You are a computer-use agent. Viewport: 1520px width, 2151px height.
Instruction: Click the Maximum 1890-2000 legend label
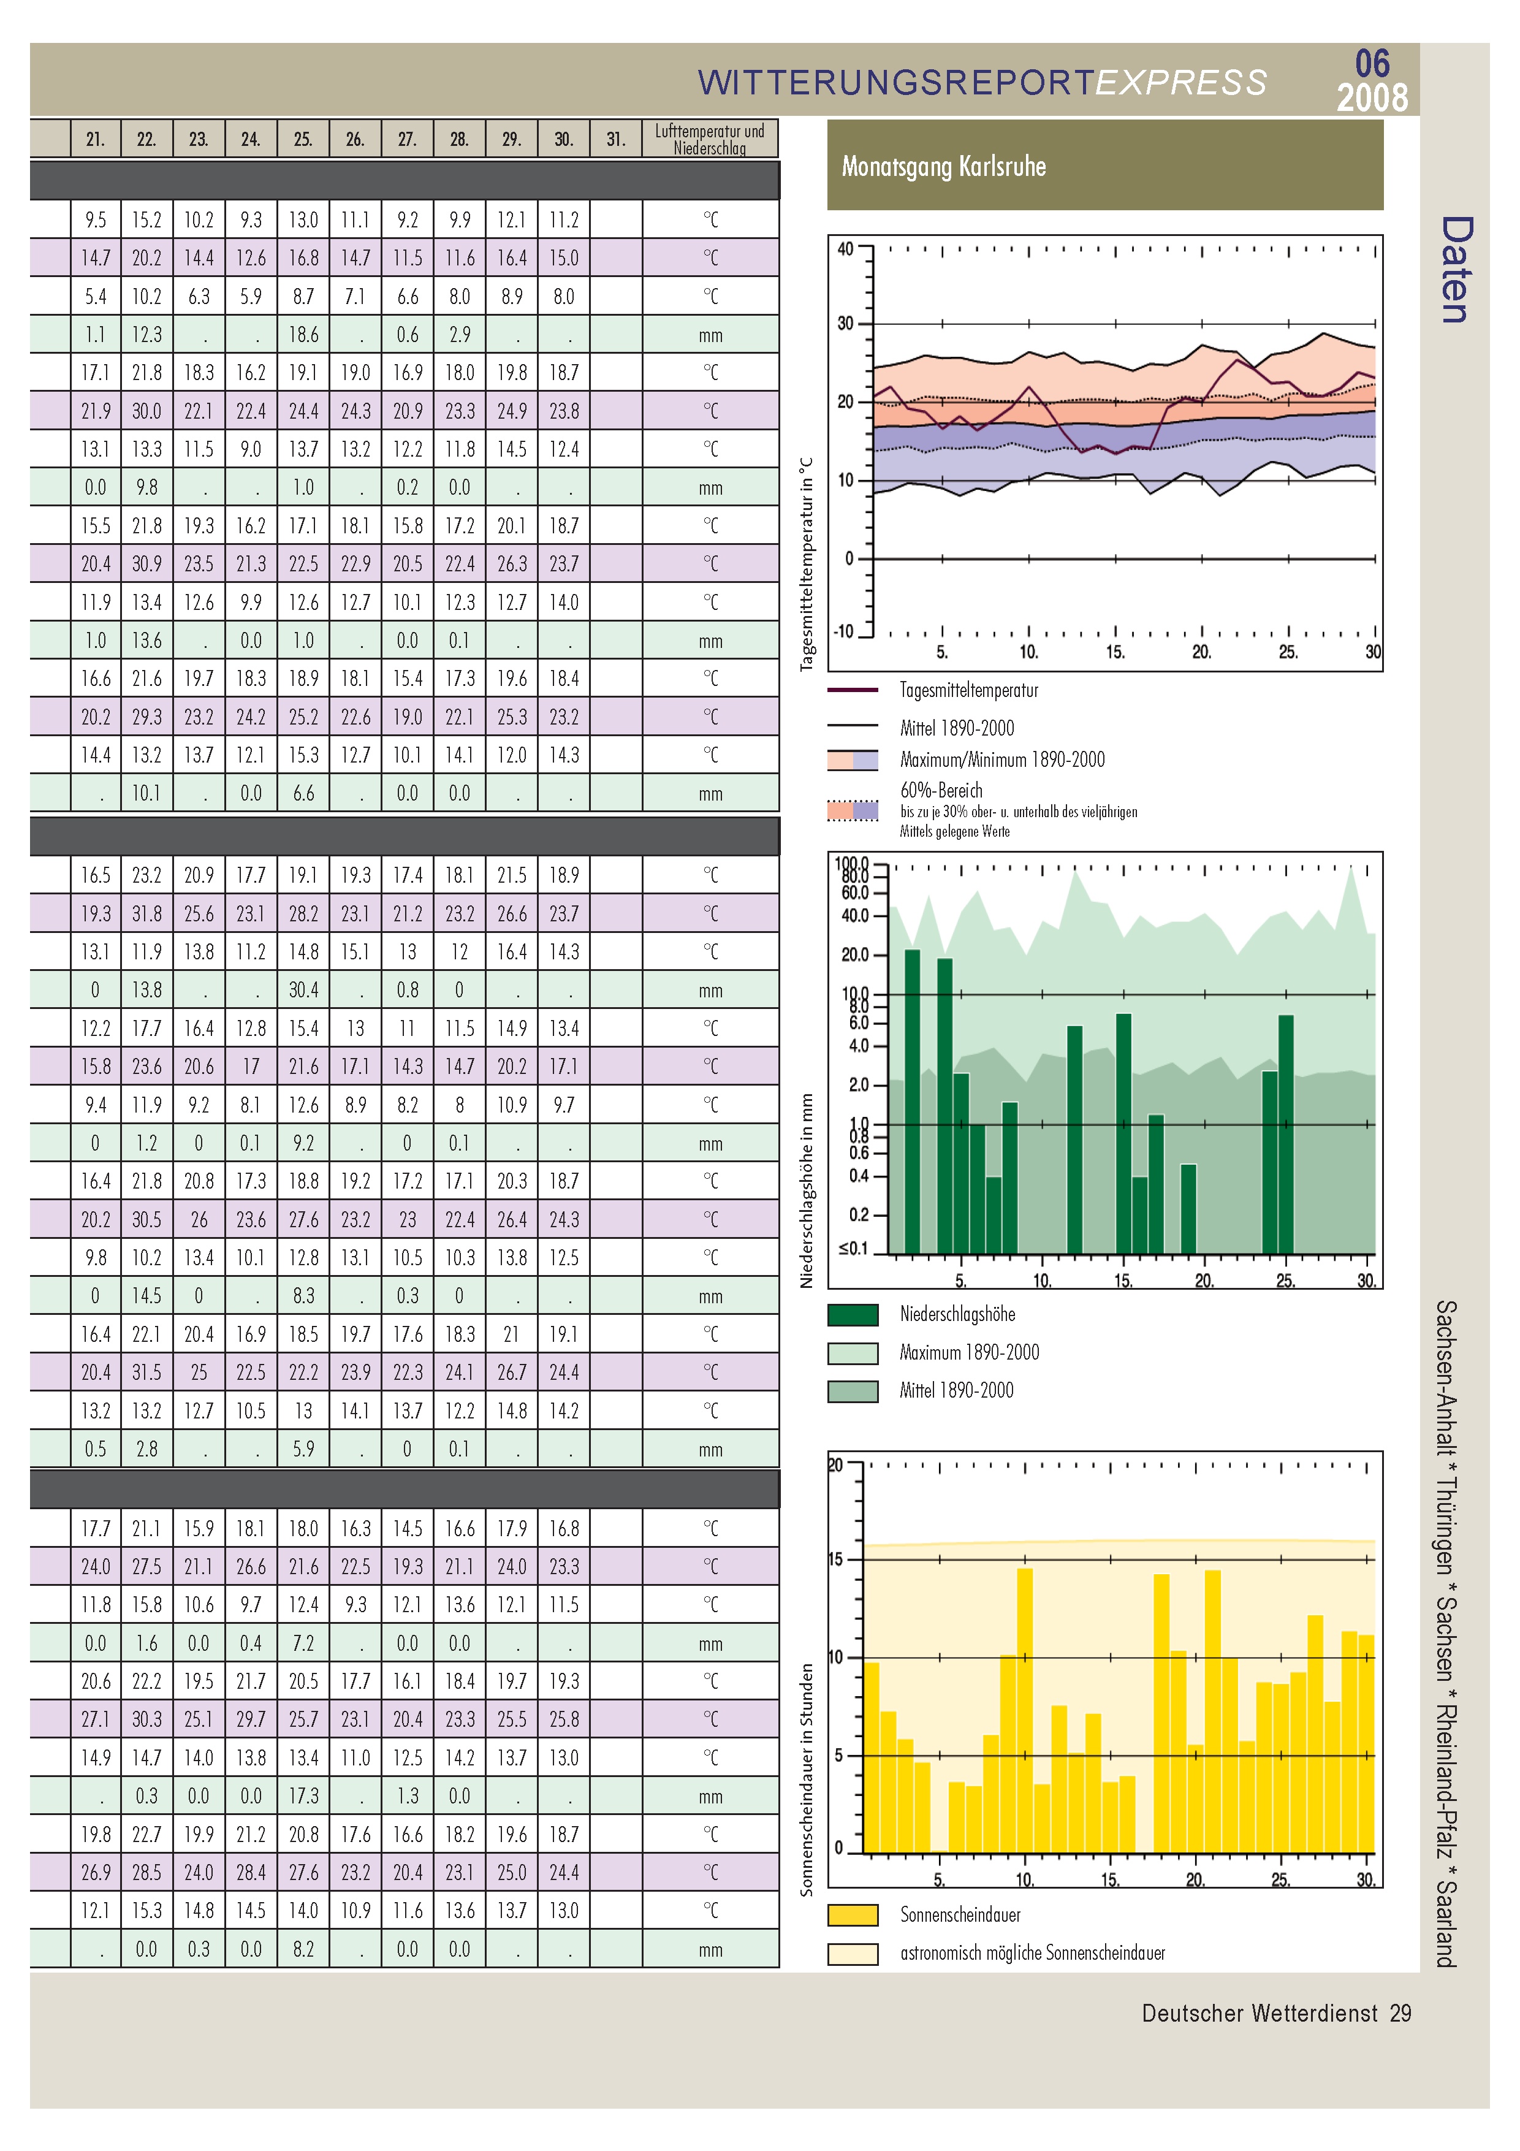(x=970, y=1353)
